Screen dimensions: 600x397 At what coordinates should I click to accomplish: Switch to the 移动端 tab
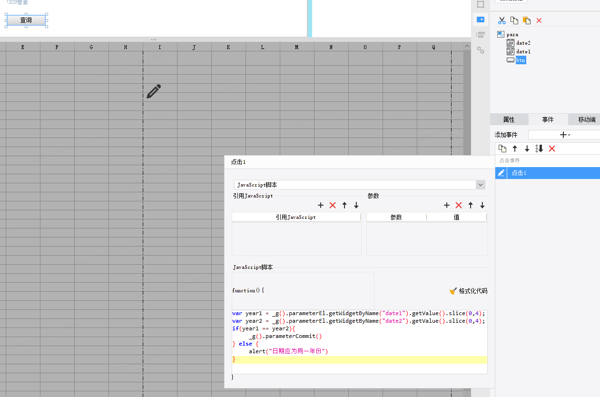(587, 119)
